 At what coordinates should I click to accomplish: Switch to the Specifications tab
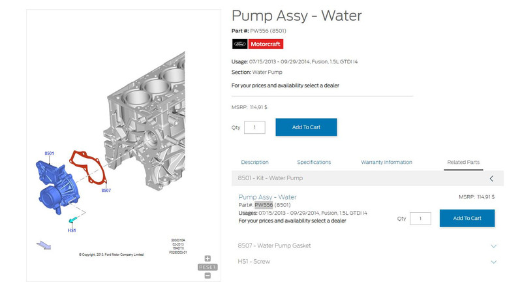pos(314,162)
